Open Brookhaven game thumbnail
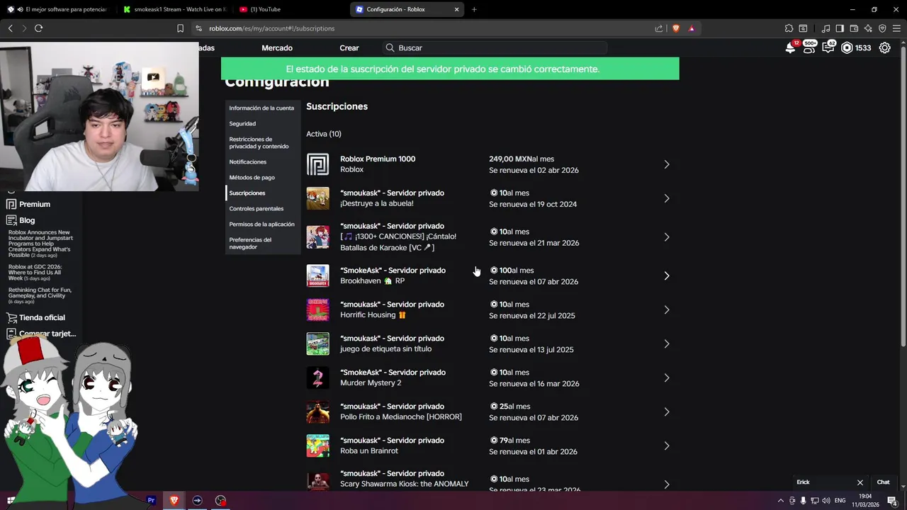The width and height of the screenshot is (907, 510). point(317,276)
